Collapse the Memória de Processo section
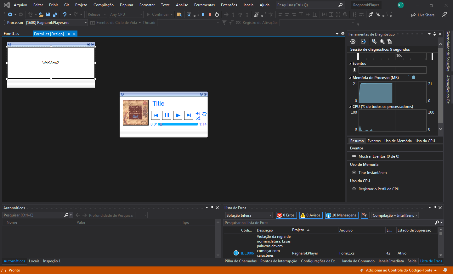Viewport: 453px width, 274px height. (x=350, y=78)
